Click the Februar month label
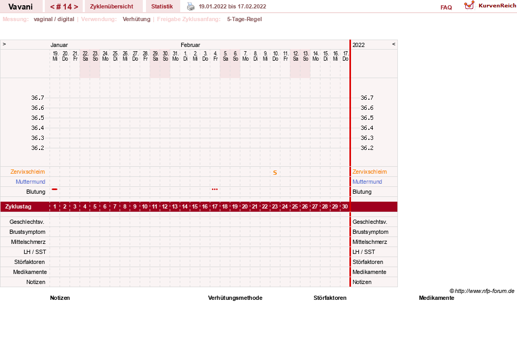The image size is (517, 350). [x=190, y=45]
